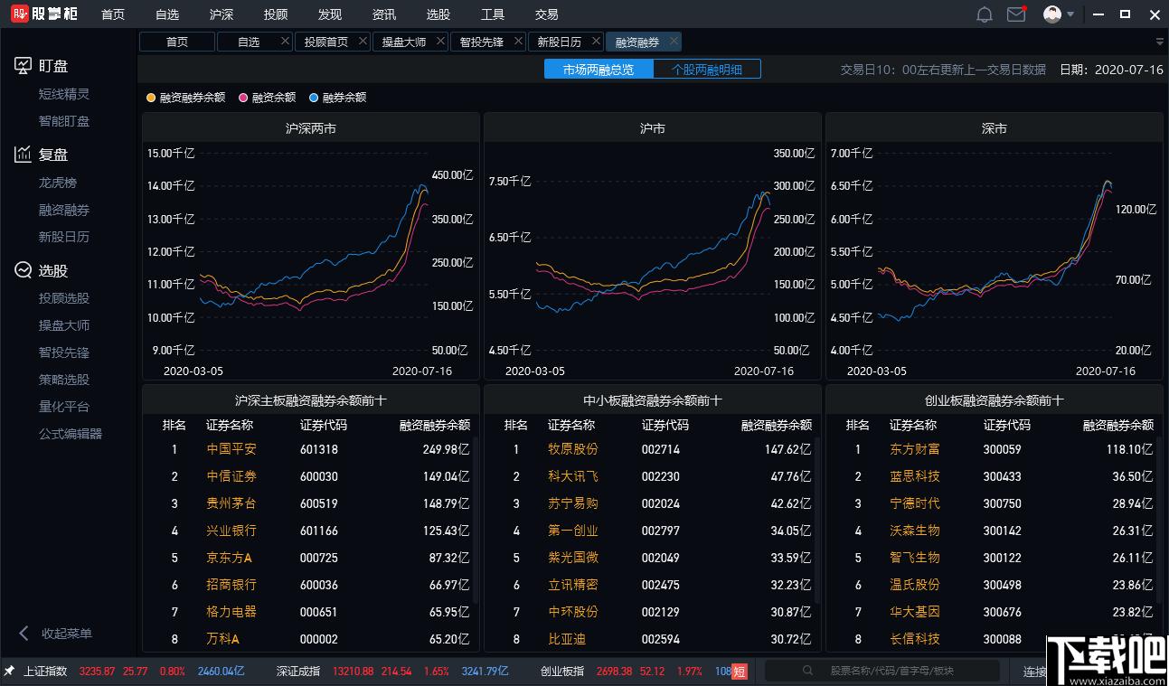The width and height of the screenshot is (1169, 686).
Task: Close the 智投先锋 tab
Action: click(x=519, y=42)
